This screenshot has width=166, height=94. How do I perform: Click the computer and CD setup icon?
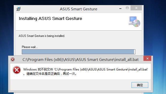point(135,21)
